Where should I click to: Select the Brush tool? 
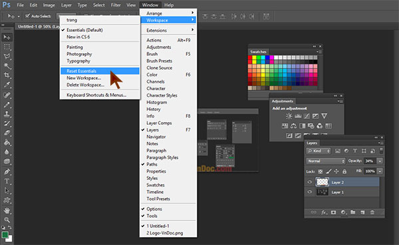(x=7, y=104)
